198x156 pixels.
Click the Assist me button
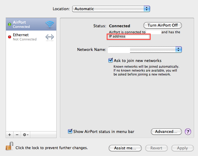(125, 148)
